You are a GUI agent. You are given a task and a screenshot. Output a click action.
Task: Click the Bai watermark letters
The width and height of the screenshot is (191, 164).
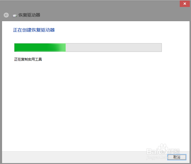point(152,152)
